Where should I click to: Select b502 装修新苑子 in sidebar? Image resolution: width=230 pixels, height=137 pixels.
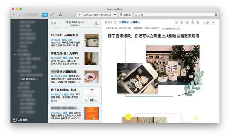(x=29, y=79)
